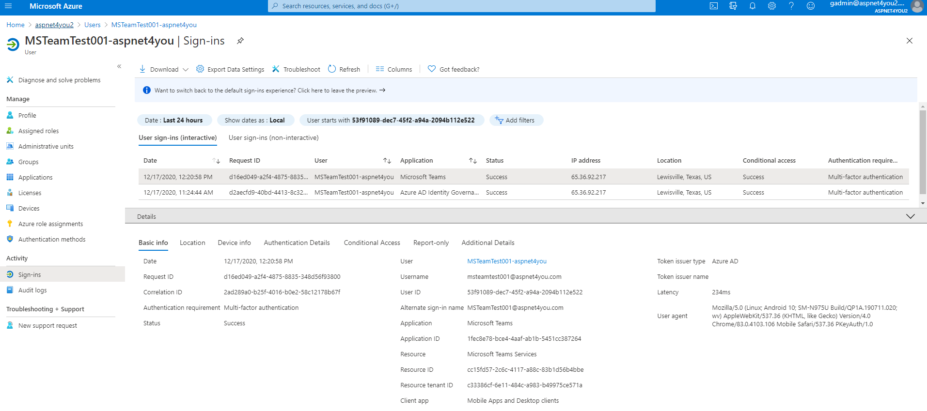Open the notifications bell
Screen dimensions: 927x411
tap(753, 6)
